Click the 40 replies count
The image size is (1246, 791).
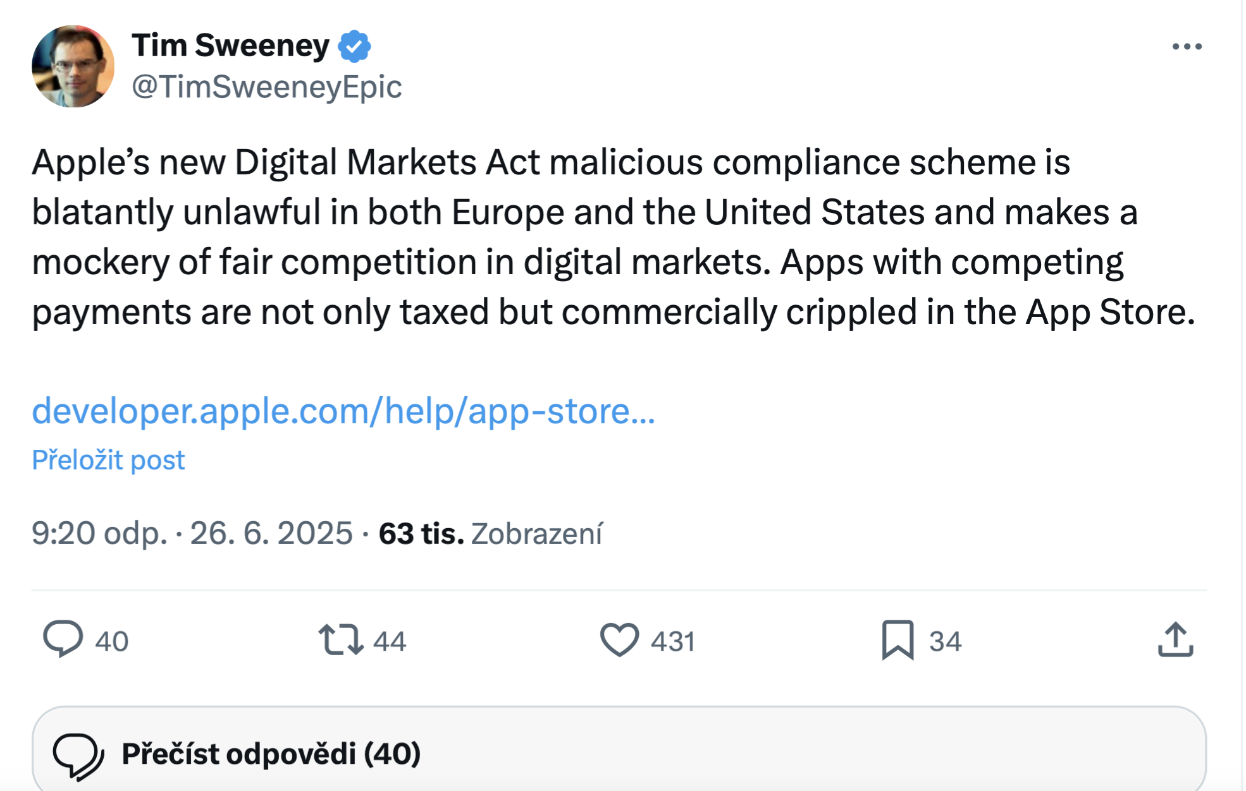click(112, 641)
